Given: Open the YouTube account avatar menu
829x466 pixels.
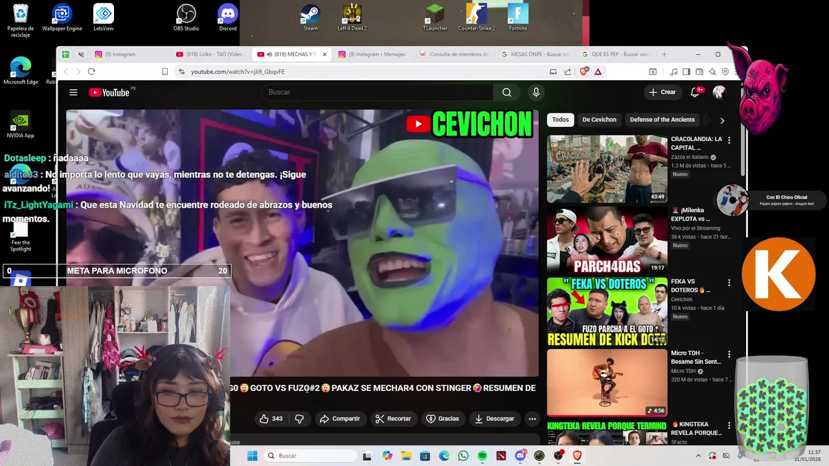Looking at the screenshot, I should tap(719, 93).
